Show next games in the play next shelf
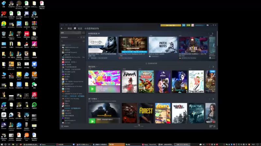Viewport: 261px width, 146px height. click(213, 99)
